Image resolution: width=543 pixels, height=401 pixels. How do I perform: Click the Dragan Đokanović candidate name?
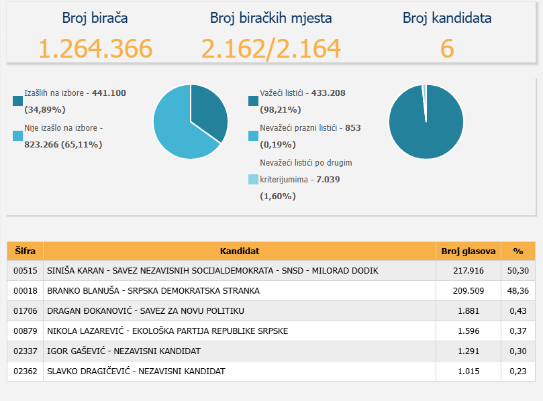point(145,311)
